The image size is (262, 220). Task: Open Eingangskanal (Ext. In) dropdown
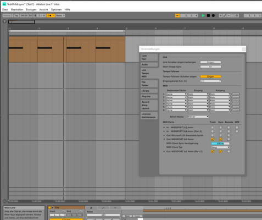210,81
